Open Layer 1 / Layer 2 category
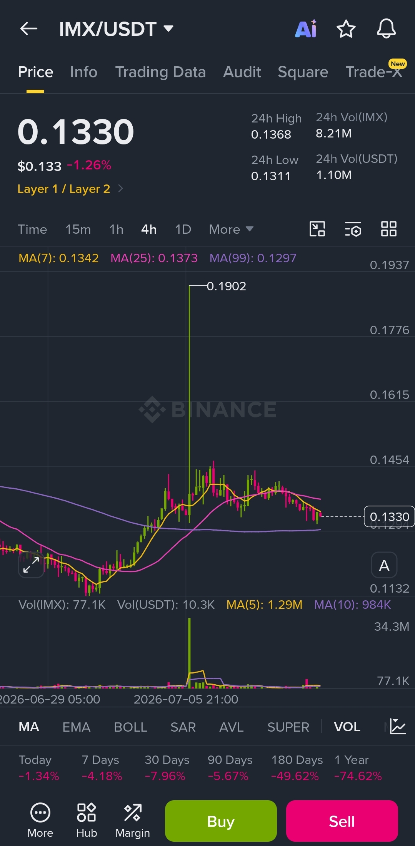The width and height of the screenshot is (415, 846). pyautogui.click(x=70, y=189)
